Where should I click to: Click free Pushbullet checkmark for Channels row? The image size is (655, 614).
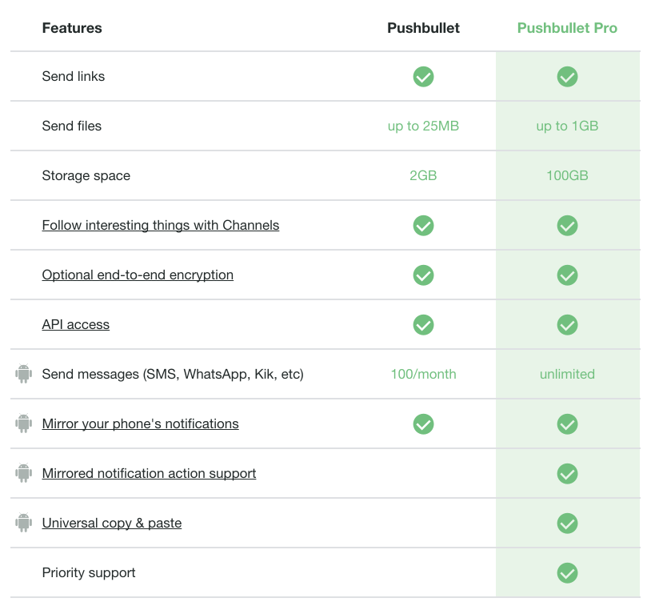[x=423, y=226]
